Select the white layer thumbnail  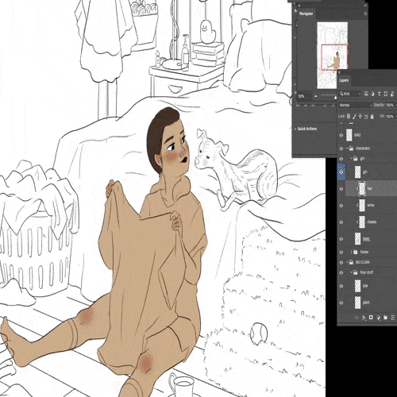pos(362,206)
